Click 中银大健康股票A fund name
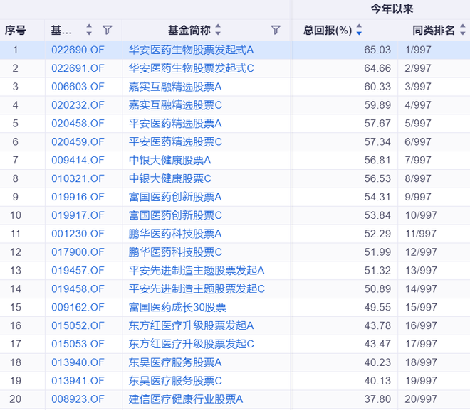Viewport: 470px width, 410px height. point(169,160)
